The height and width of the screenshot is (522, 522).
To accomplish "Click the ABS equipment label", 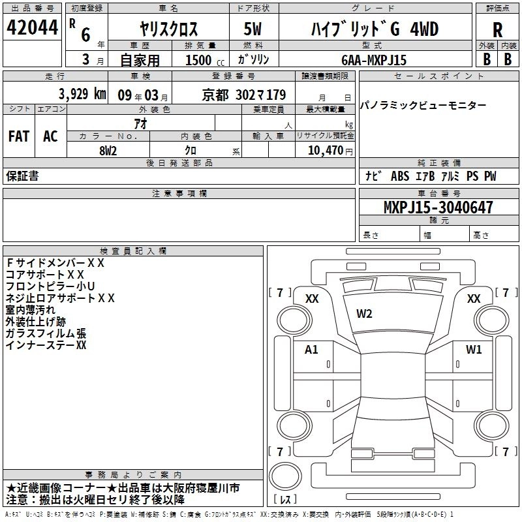I will [x=400, y=176].
